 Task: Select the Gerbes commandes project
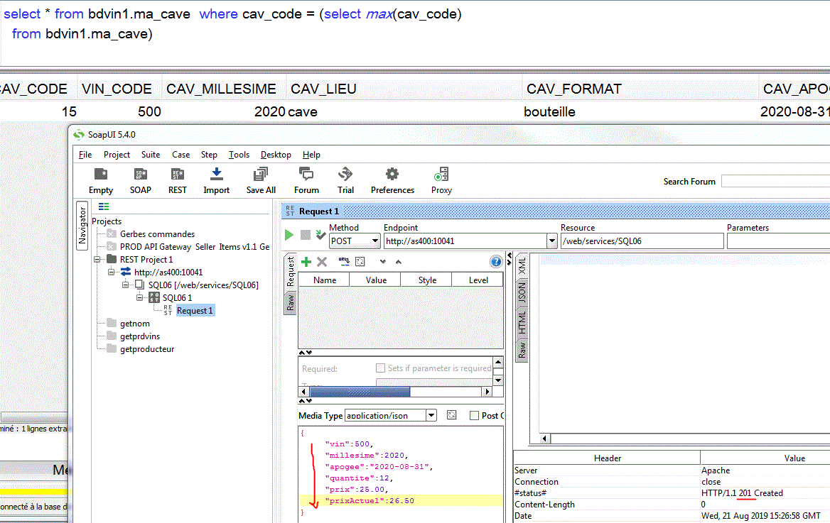[x=157, y=233]
